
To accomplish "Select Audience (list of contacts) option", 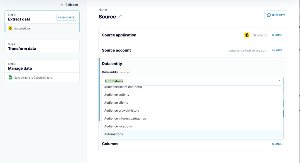I will [192, 87].
